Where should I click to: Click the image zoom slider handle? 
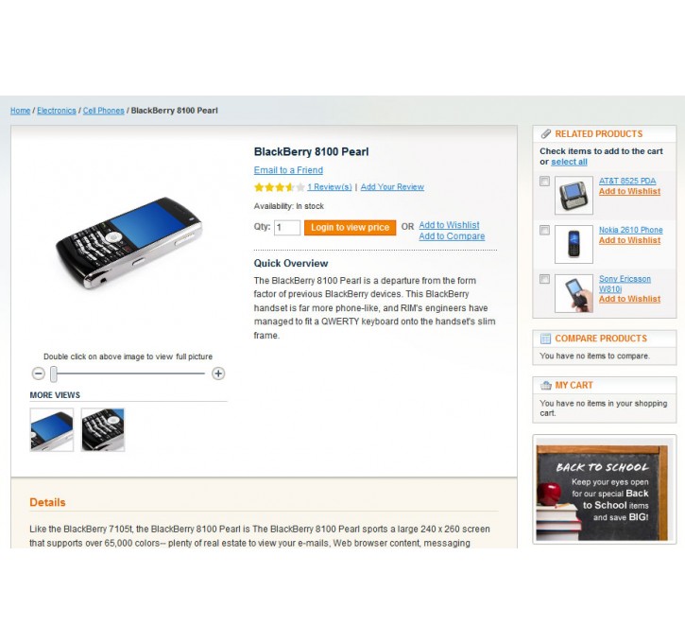[x=53, y=374]
